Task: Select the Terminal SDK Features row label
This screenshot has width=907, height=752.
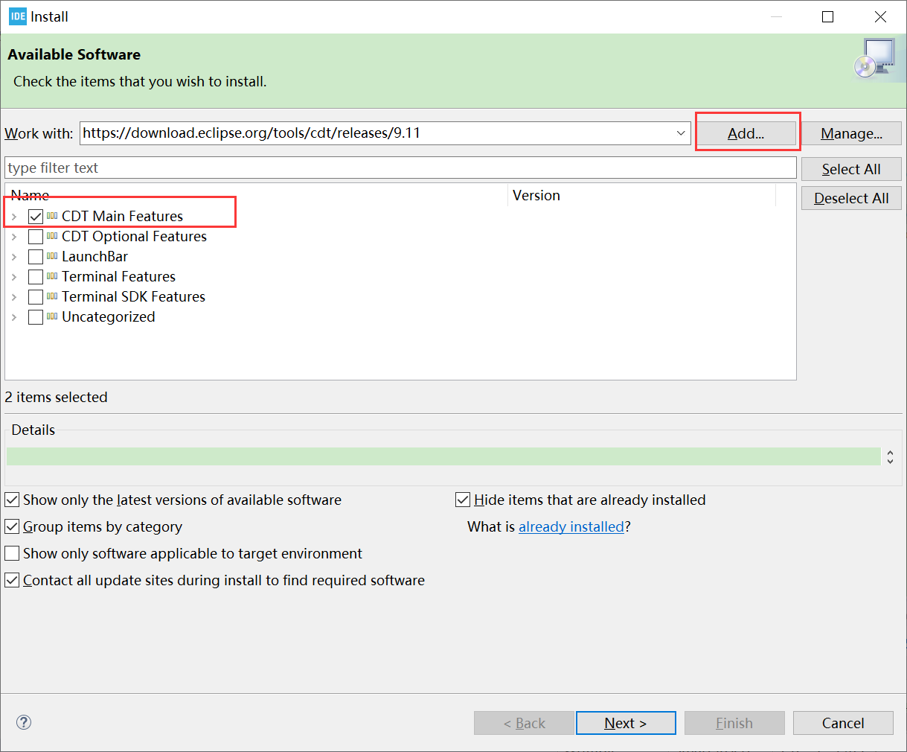Action: coord(133,296)
